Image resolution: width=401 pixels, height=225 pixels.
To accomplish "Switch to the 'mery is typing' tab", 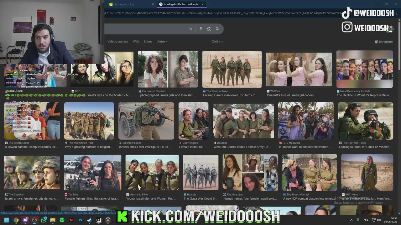I will click(131, 4).
